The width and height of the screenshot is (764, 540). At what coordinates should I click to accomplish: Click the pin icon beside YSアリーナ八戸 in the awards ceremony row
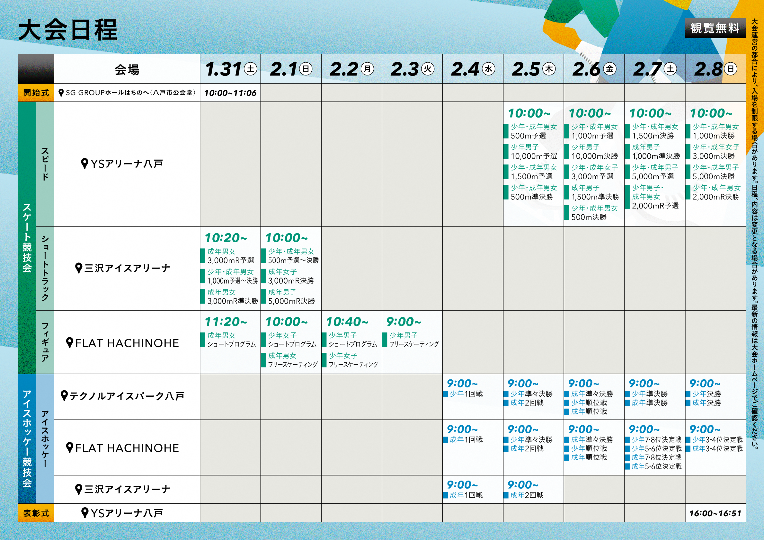(x=85, y=513)
